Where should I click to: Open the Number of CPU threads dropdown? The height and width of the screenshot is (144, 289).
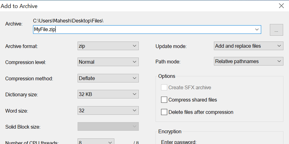click(x=96, y=142)
